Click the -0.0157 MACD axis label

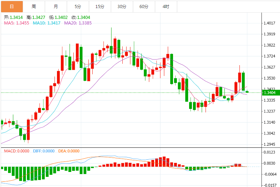click(x=270, y=185)
